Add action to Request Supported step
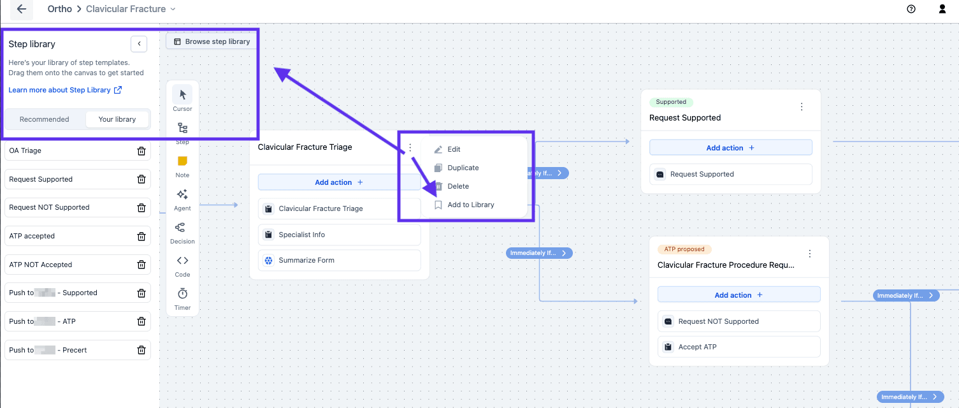Image resolution: width=959 pixels, height=408 pixels. coord(731,148)
